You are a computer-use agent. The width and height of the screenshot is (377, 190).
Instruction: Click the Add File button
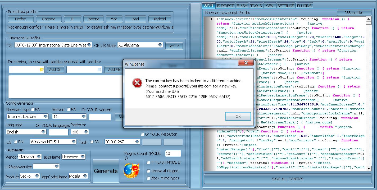(114, 69)
